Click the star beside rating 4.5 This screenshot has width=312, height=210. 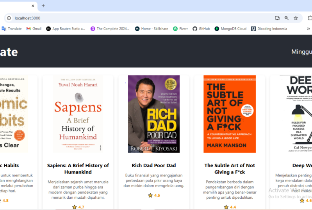tap(150, 196)
